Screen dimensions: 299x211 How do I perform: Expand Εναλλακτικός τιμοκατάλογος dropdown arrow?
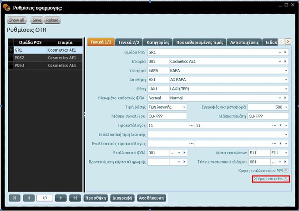[x=286, y=143]
